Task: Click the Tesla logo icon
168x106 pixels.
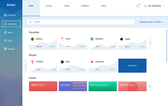Action: [62, 39]
